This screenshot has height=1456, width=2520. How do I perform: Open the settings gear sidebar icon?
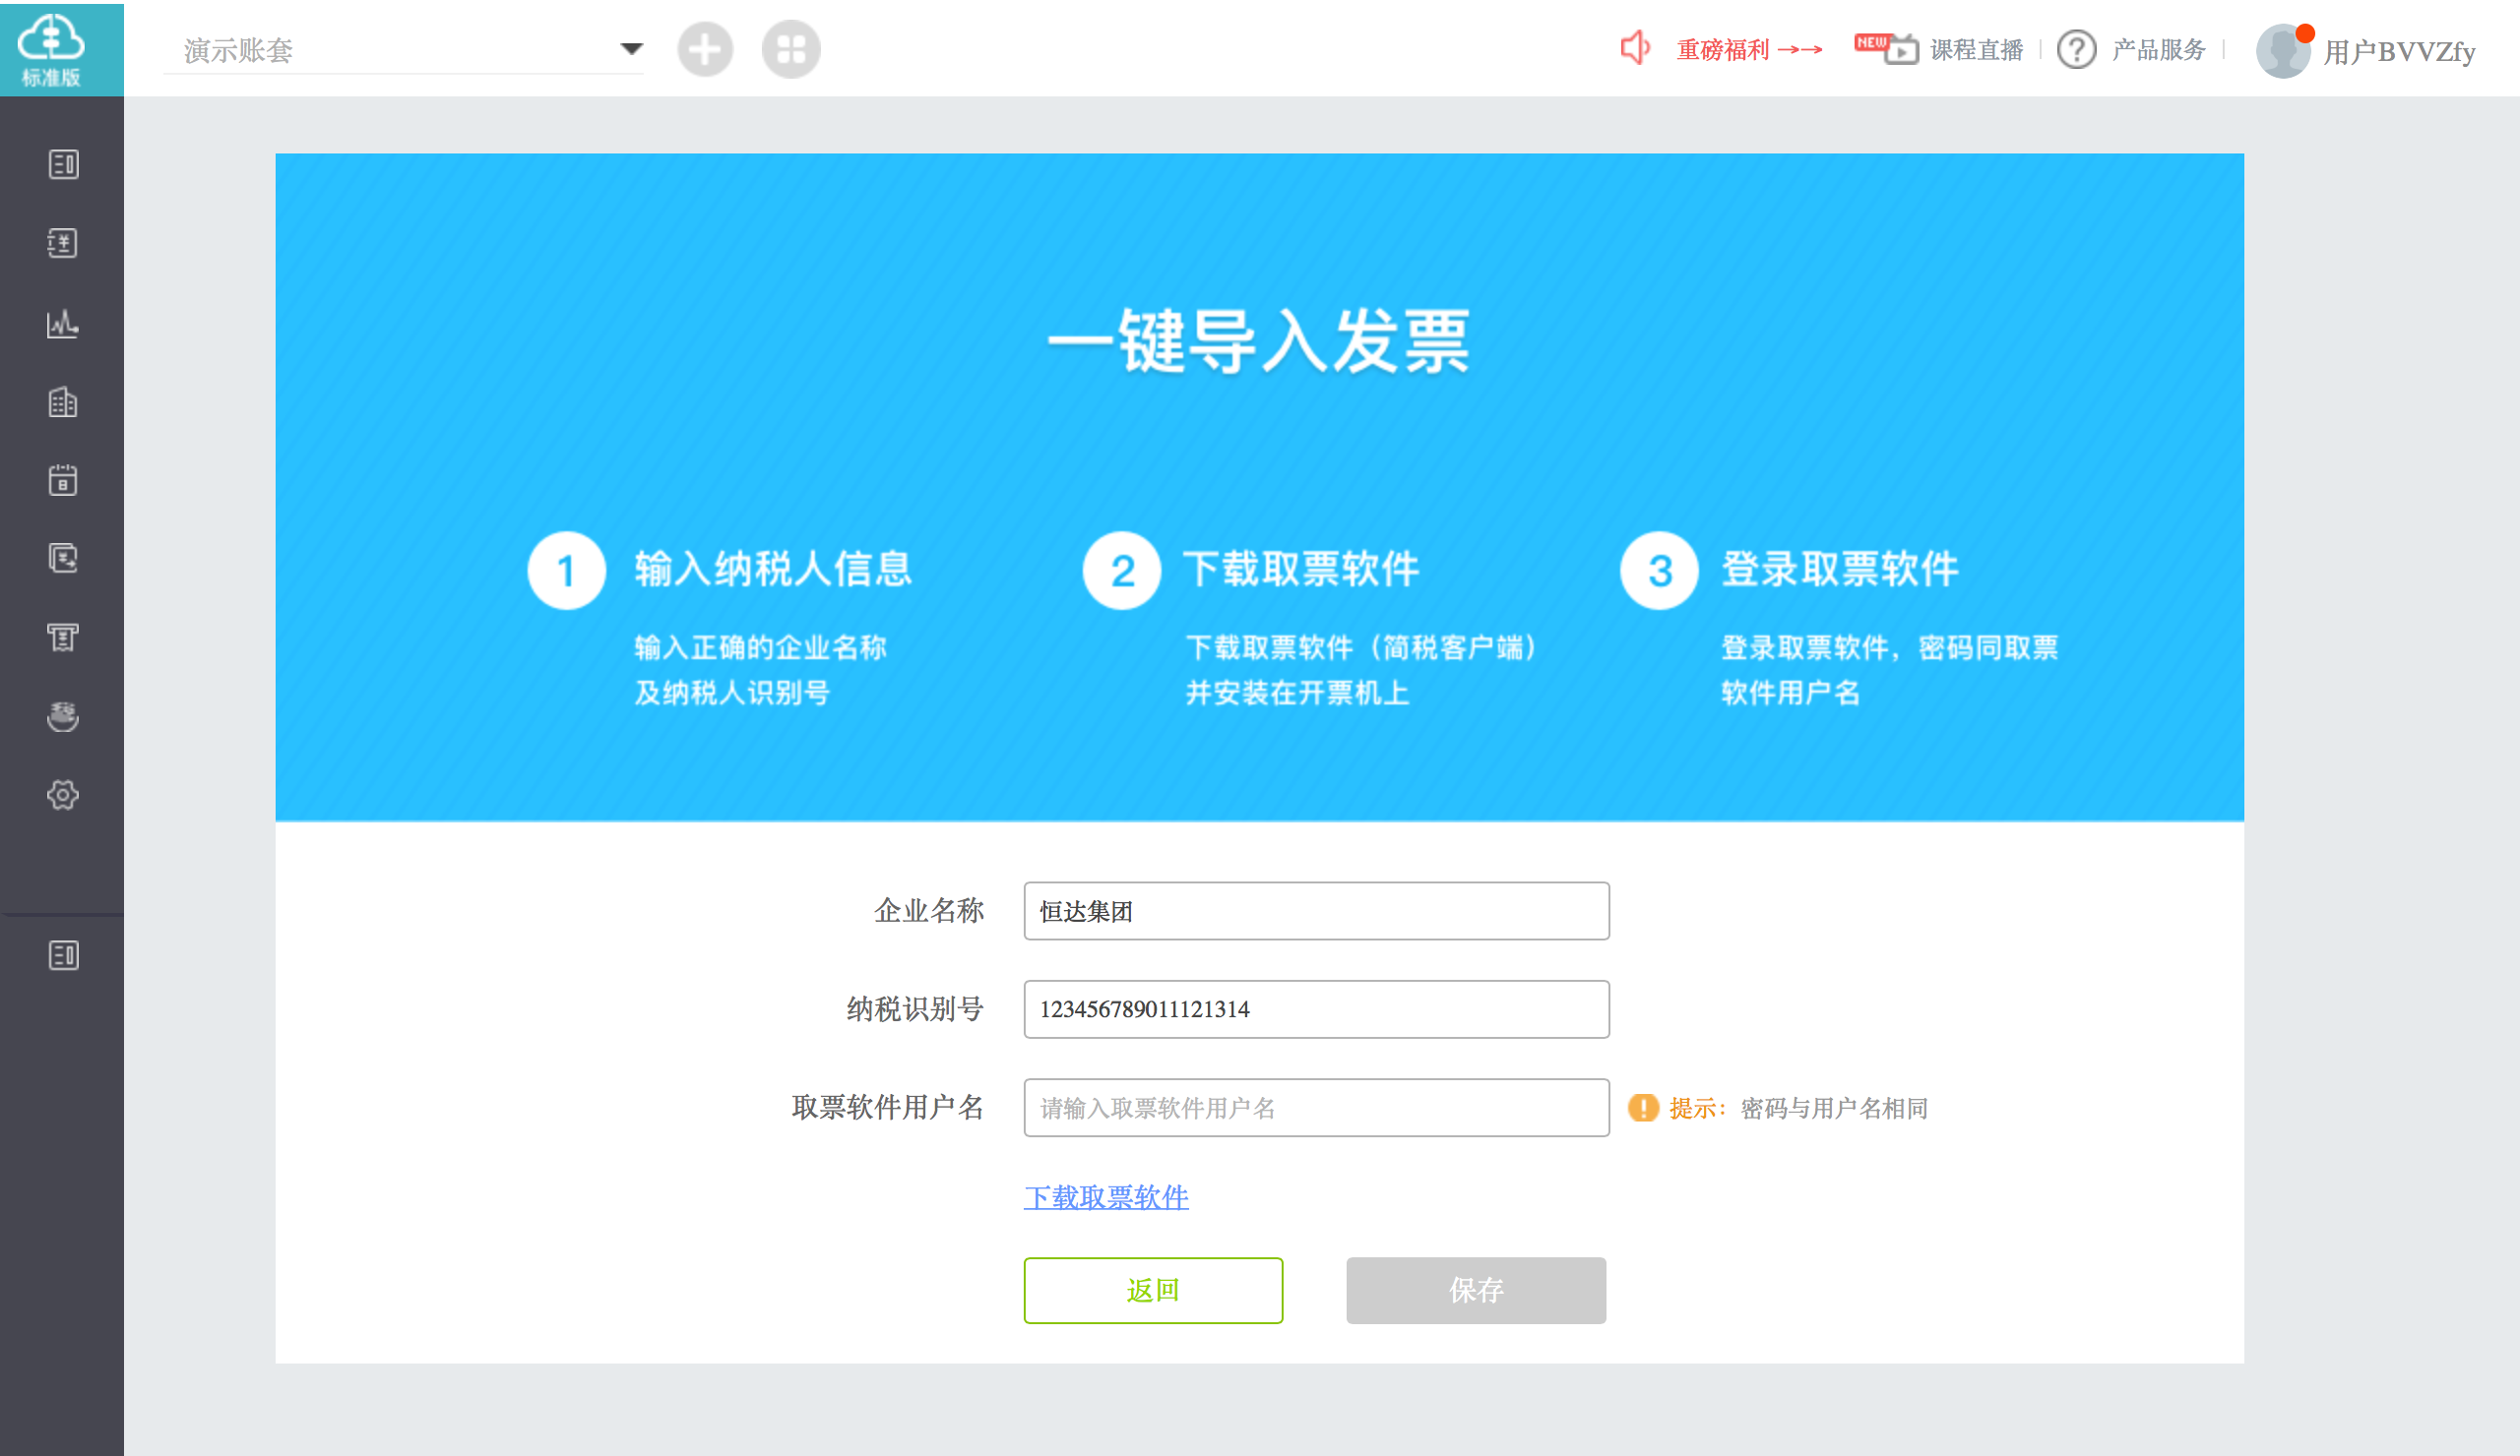[x=62, y=796]
